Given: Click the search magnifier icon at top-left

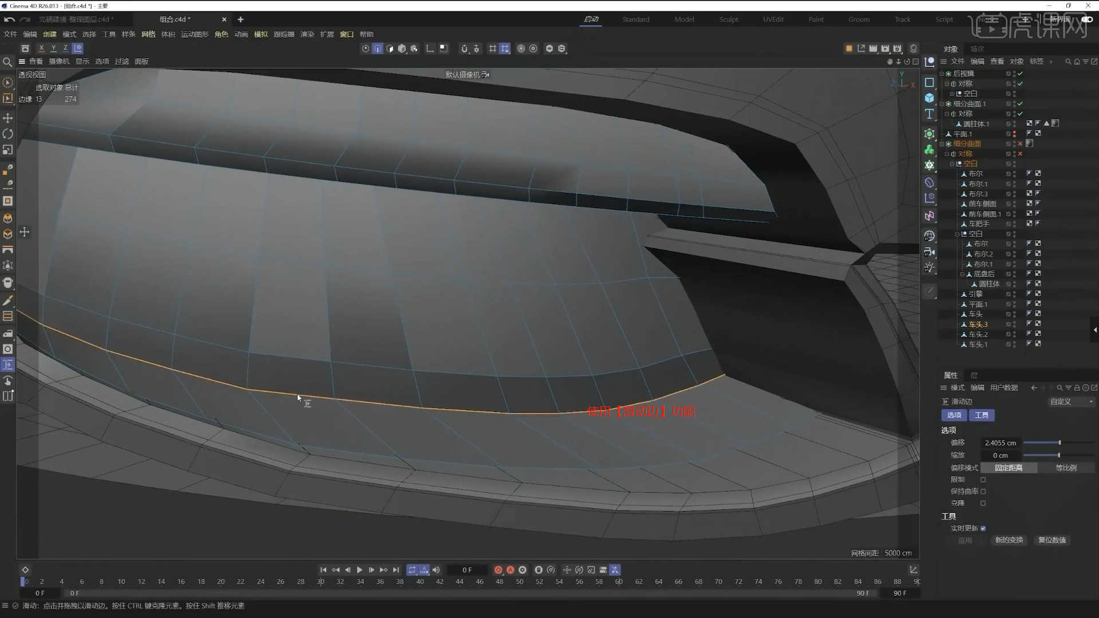Looking at the screenshot, I should coord(7,62).
